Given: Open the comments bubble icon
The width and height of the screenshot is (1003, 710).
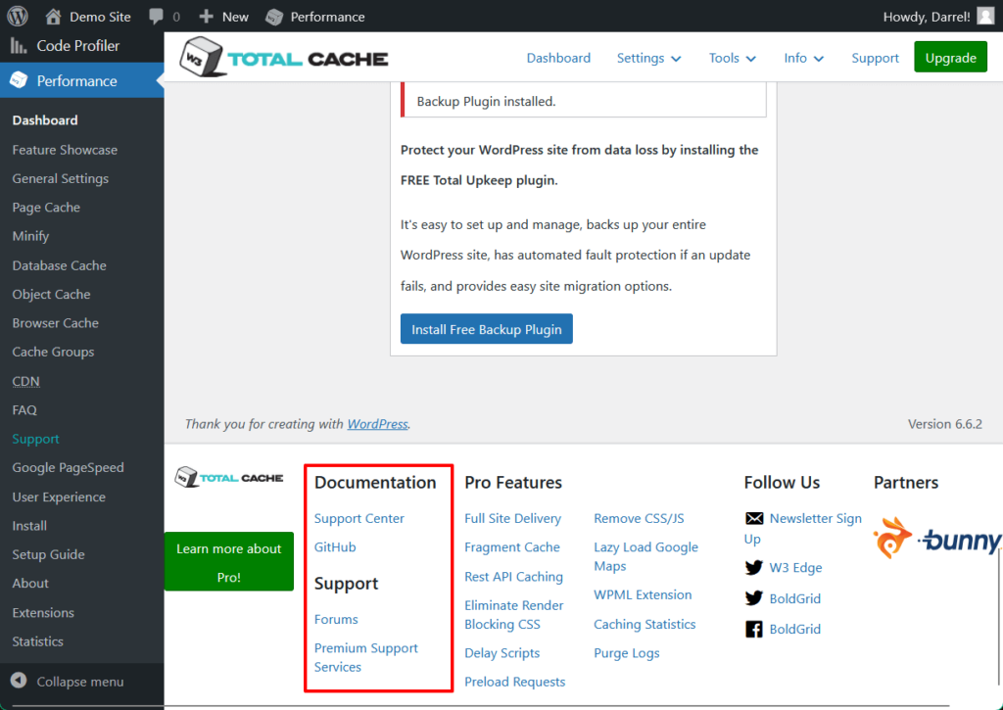Looking at the screenshot, I should point(156,16).
